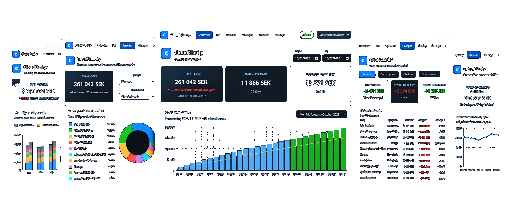Toggle the Virtual Machines legend in monthly cost chart
The width and height of the screenshot is (512, 205).
coord(48,125)
